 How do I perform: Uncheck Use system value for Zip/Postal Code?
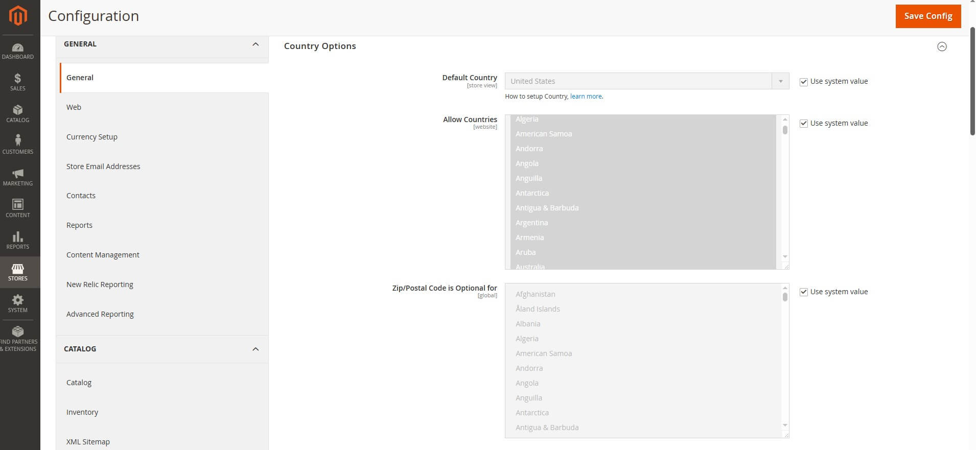(804, 292)
